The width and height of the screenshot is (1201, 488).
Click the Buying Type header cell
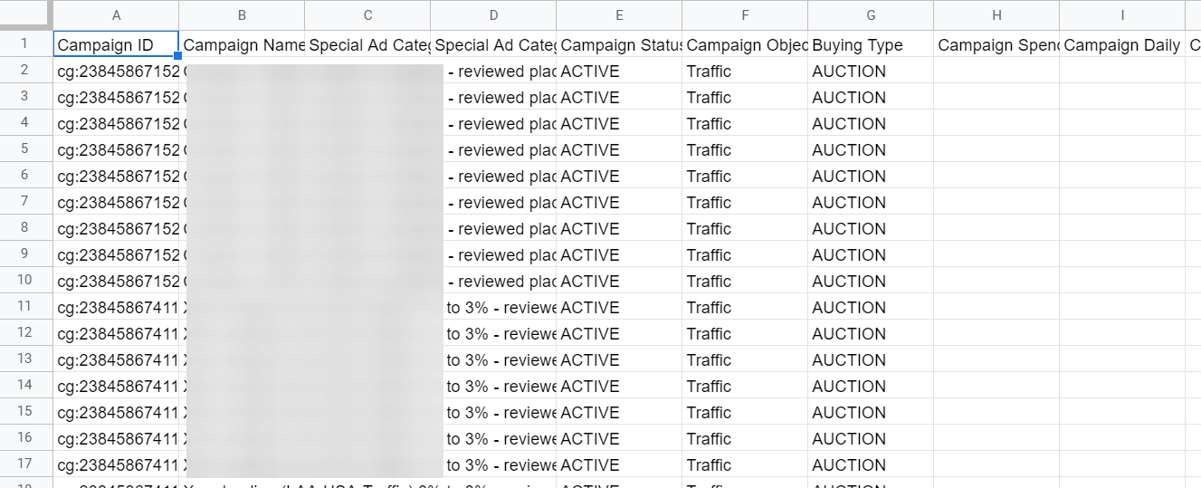[x=871, y=44]
